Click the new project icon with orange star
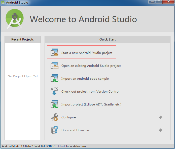Viewport: 175px width, 149px height. pos(54,53)
